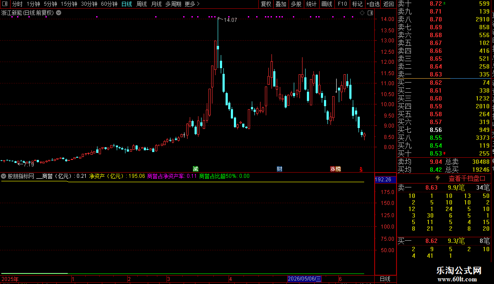Screen dimensions: 494x284
Task: Select the 5分钟 period tab
Action: pyautogui.click(x=50, y=4)
